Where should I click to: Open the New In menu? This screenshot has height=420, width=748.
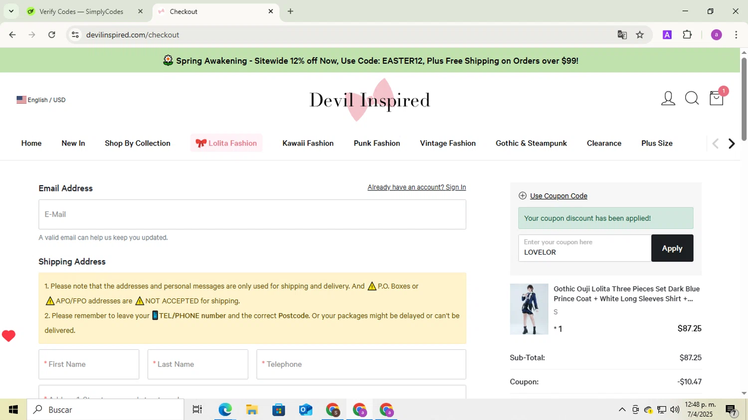tap(73, 143)
